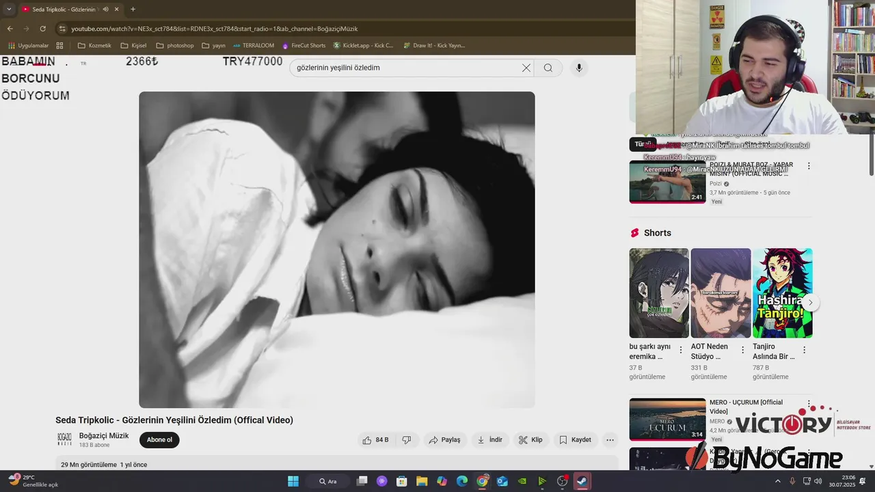
Task: Open the Kicklet.app bookmark
Action: (363, 46)
